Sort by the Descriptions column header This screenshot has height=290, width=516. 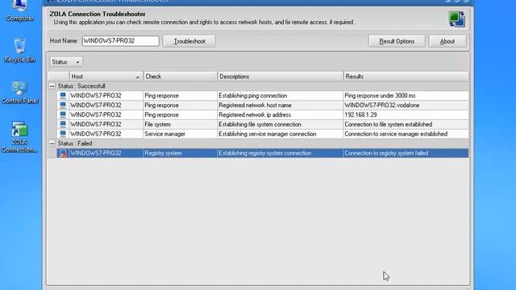coord(280,77)
